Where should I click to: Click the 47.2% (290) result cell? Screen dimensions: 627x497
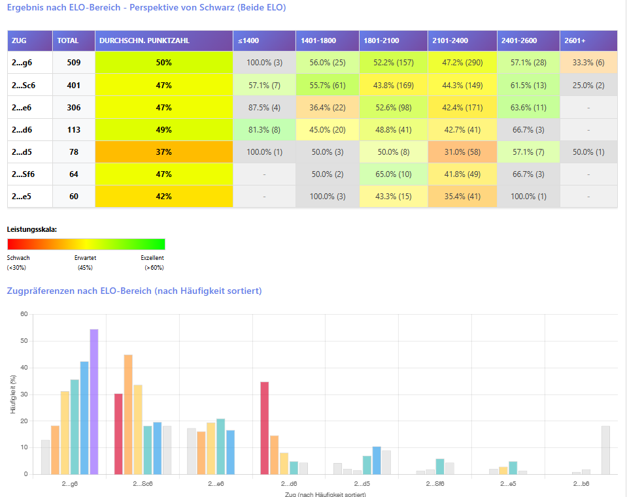[461, 63]
